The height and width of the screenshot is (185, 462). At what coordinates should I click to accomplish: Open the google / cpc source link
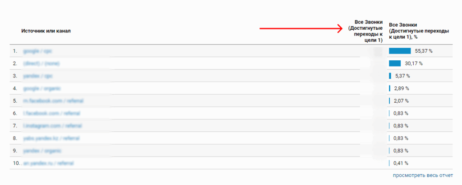coord(34,51)
